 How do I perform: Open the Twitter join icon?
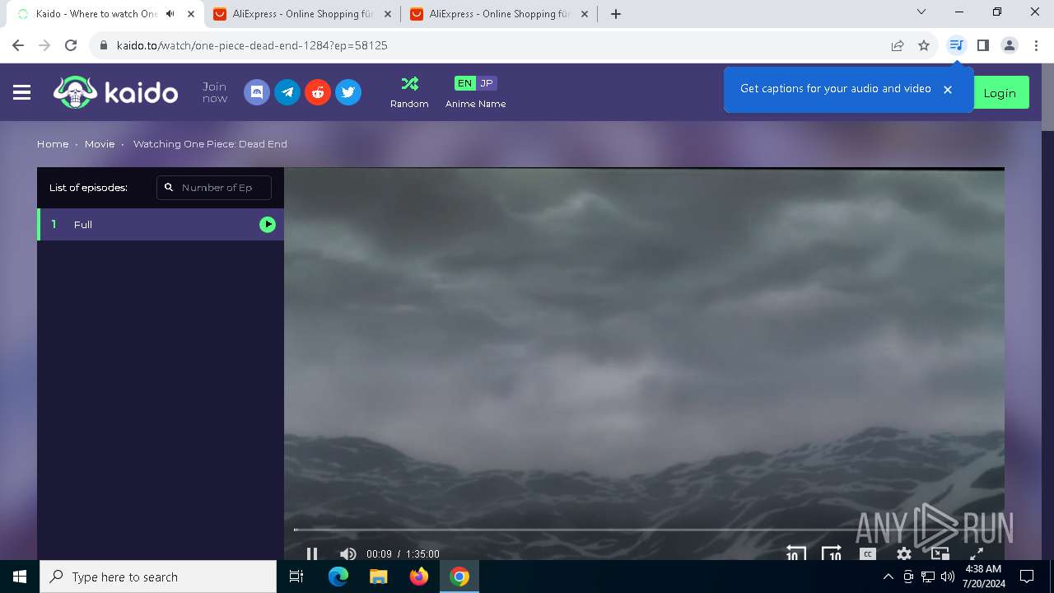point(348,92)
